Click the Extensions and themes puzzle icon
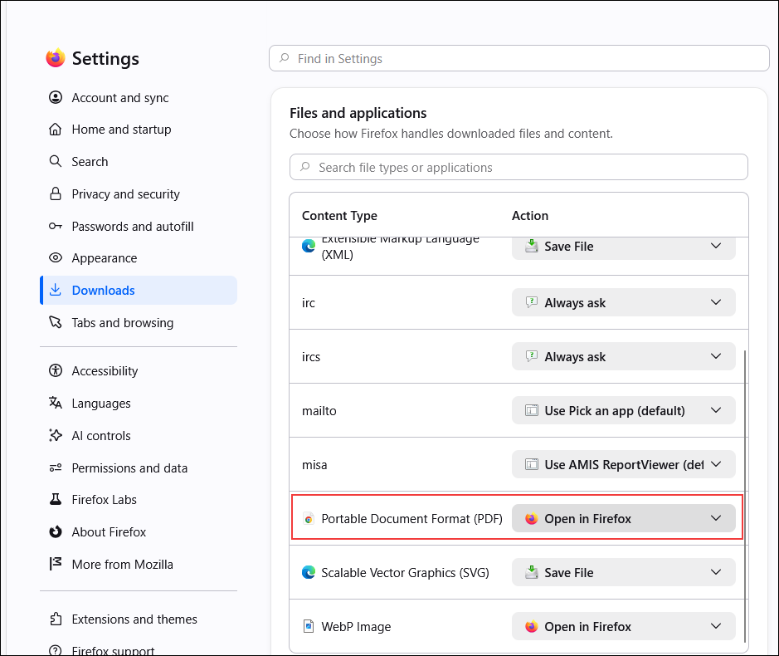The width and height of the screenshot is (779, 656). point(56,619)
